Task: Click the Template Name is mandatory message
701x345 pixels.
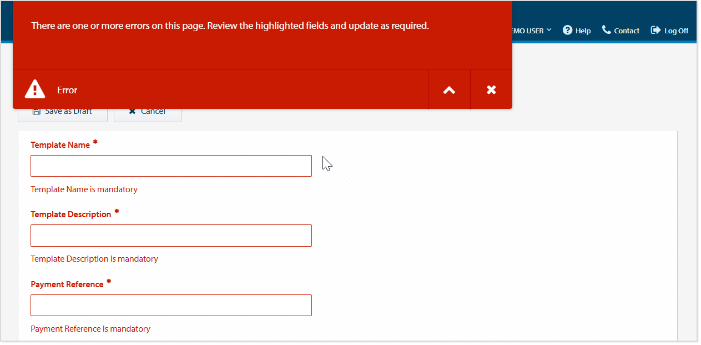Action: coord(84,189)
